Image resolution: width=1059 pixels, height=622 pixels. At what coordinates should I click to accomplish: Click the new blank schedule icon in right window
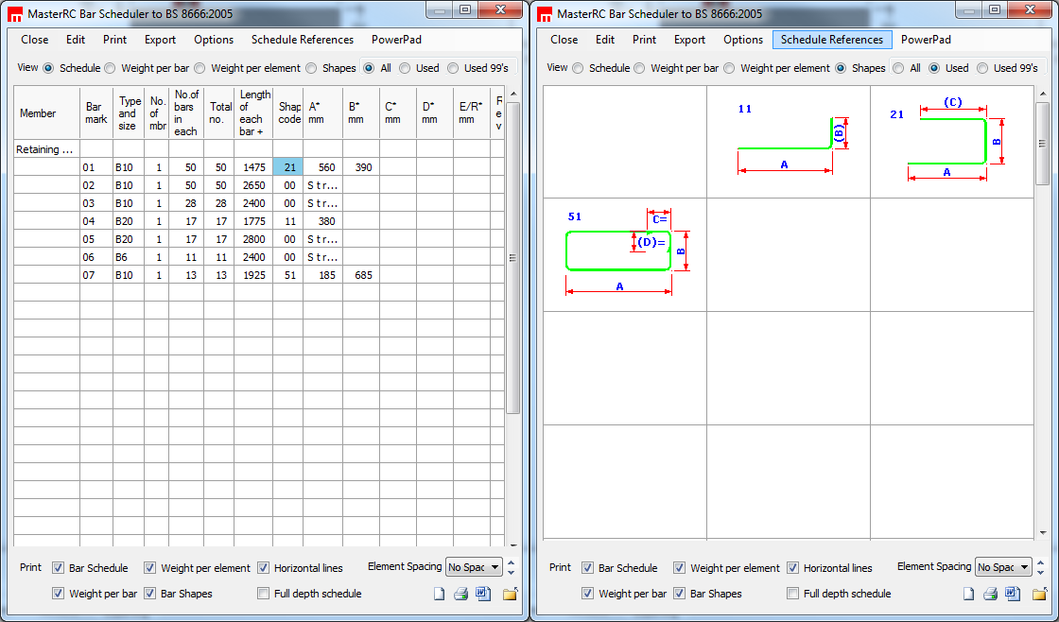968,595
